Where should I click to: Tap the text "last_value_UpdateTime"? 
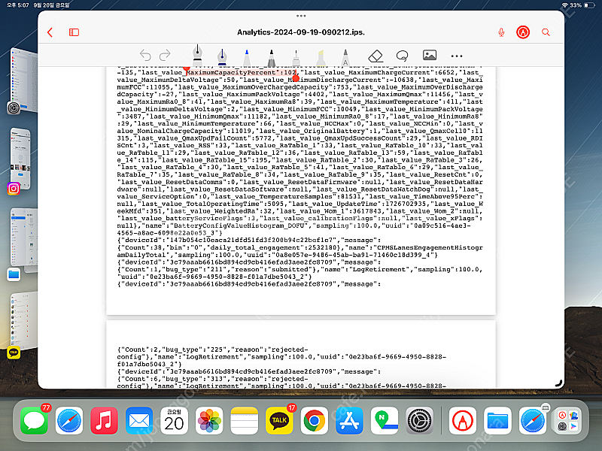(336, 204)
